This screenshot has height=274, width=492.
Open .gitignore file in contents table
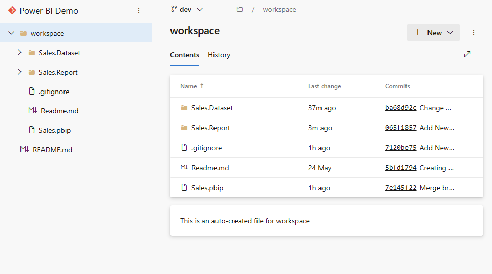206,148
